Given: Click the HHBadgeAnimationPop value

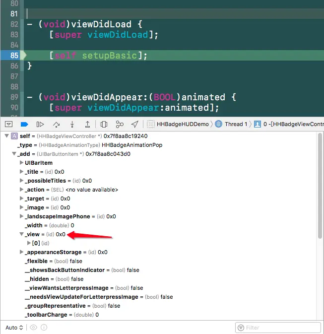Looking at the screenshot, I should click(132, 145).
